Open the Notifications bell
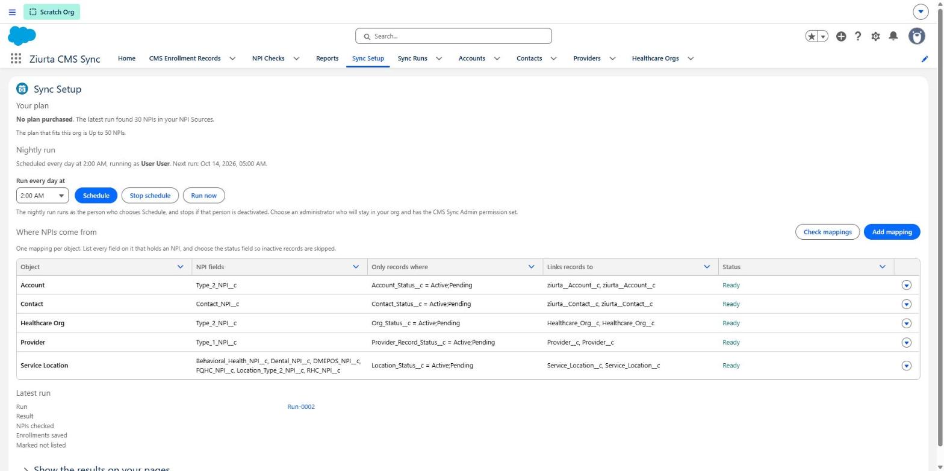Viewport: 944px width, 471px height. (893, 36)
